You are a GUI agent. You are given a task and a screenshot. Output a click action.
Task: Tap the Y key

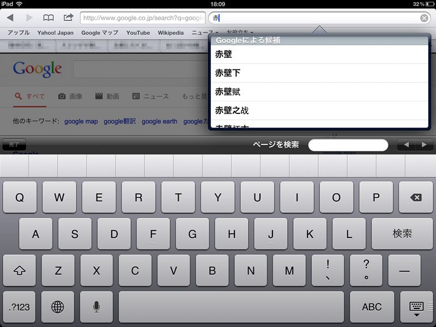click(217, 197)
